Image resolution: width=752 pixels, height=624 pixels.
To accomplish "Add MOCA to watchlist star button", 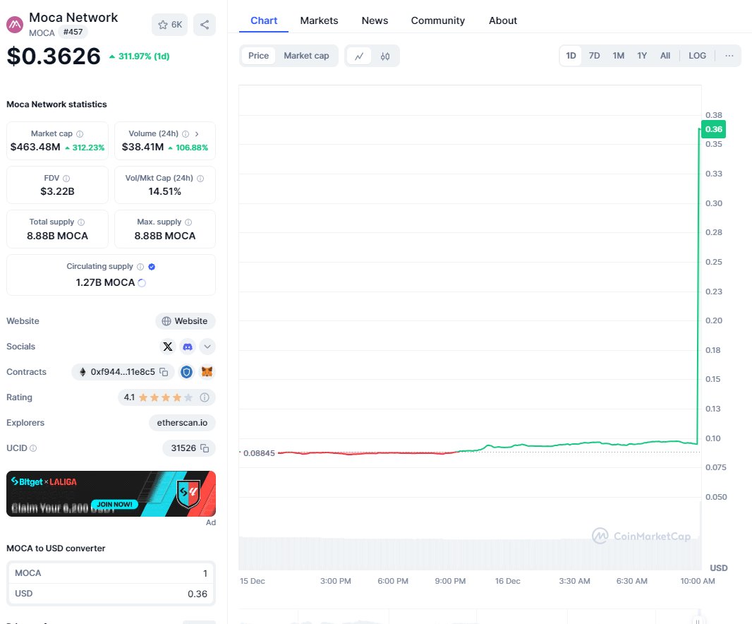I will 170,25.
